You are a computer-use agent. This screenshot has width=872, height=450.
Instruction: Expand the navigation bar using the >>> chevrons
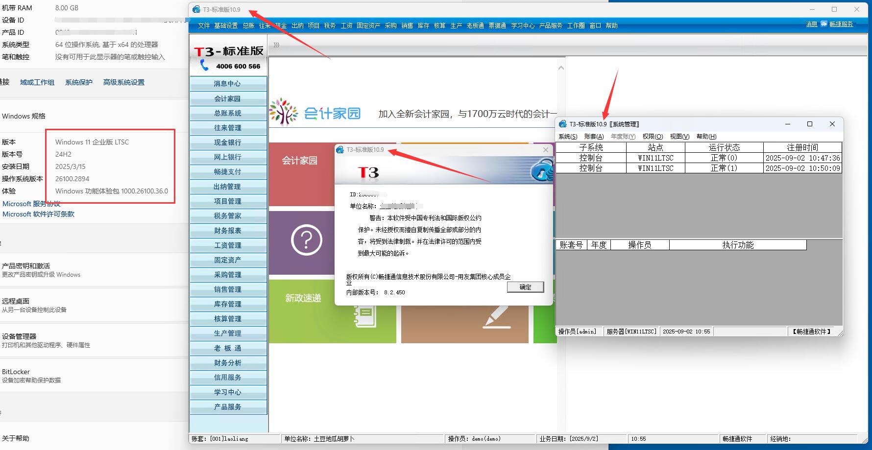[276, 45]
